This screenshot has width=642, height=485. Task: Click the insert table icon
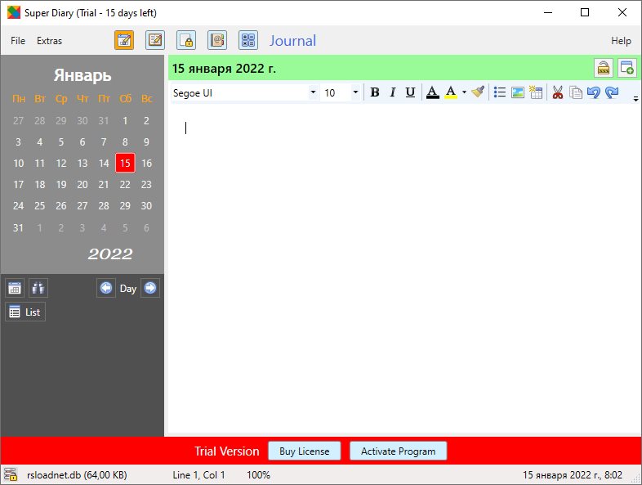point(536,92)
